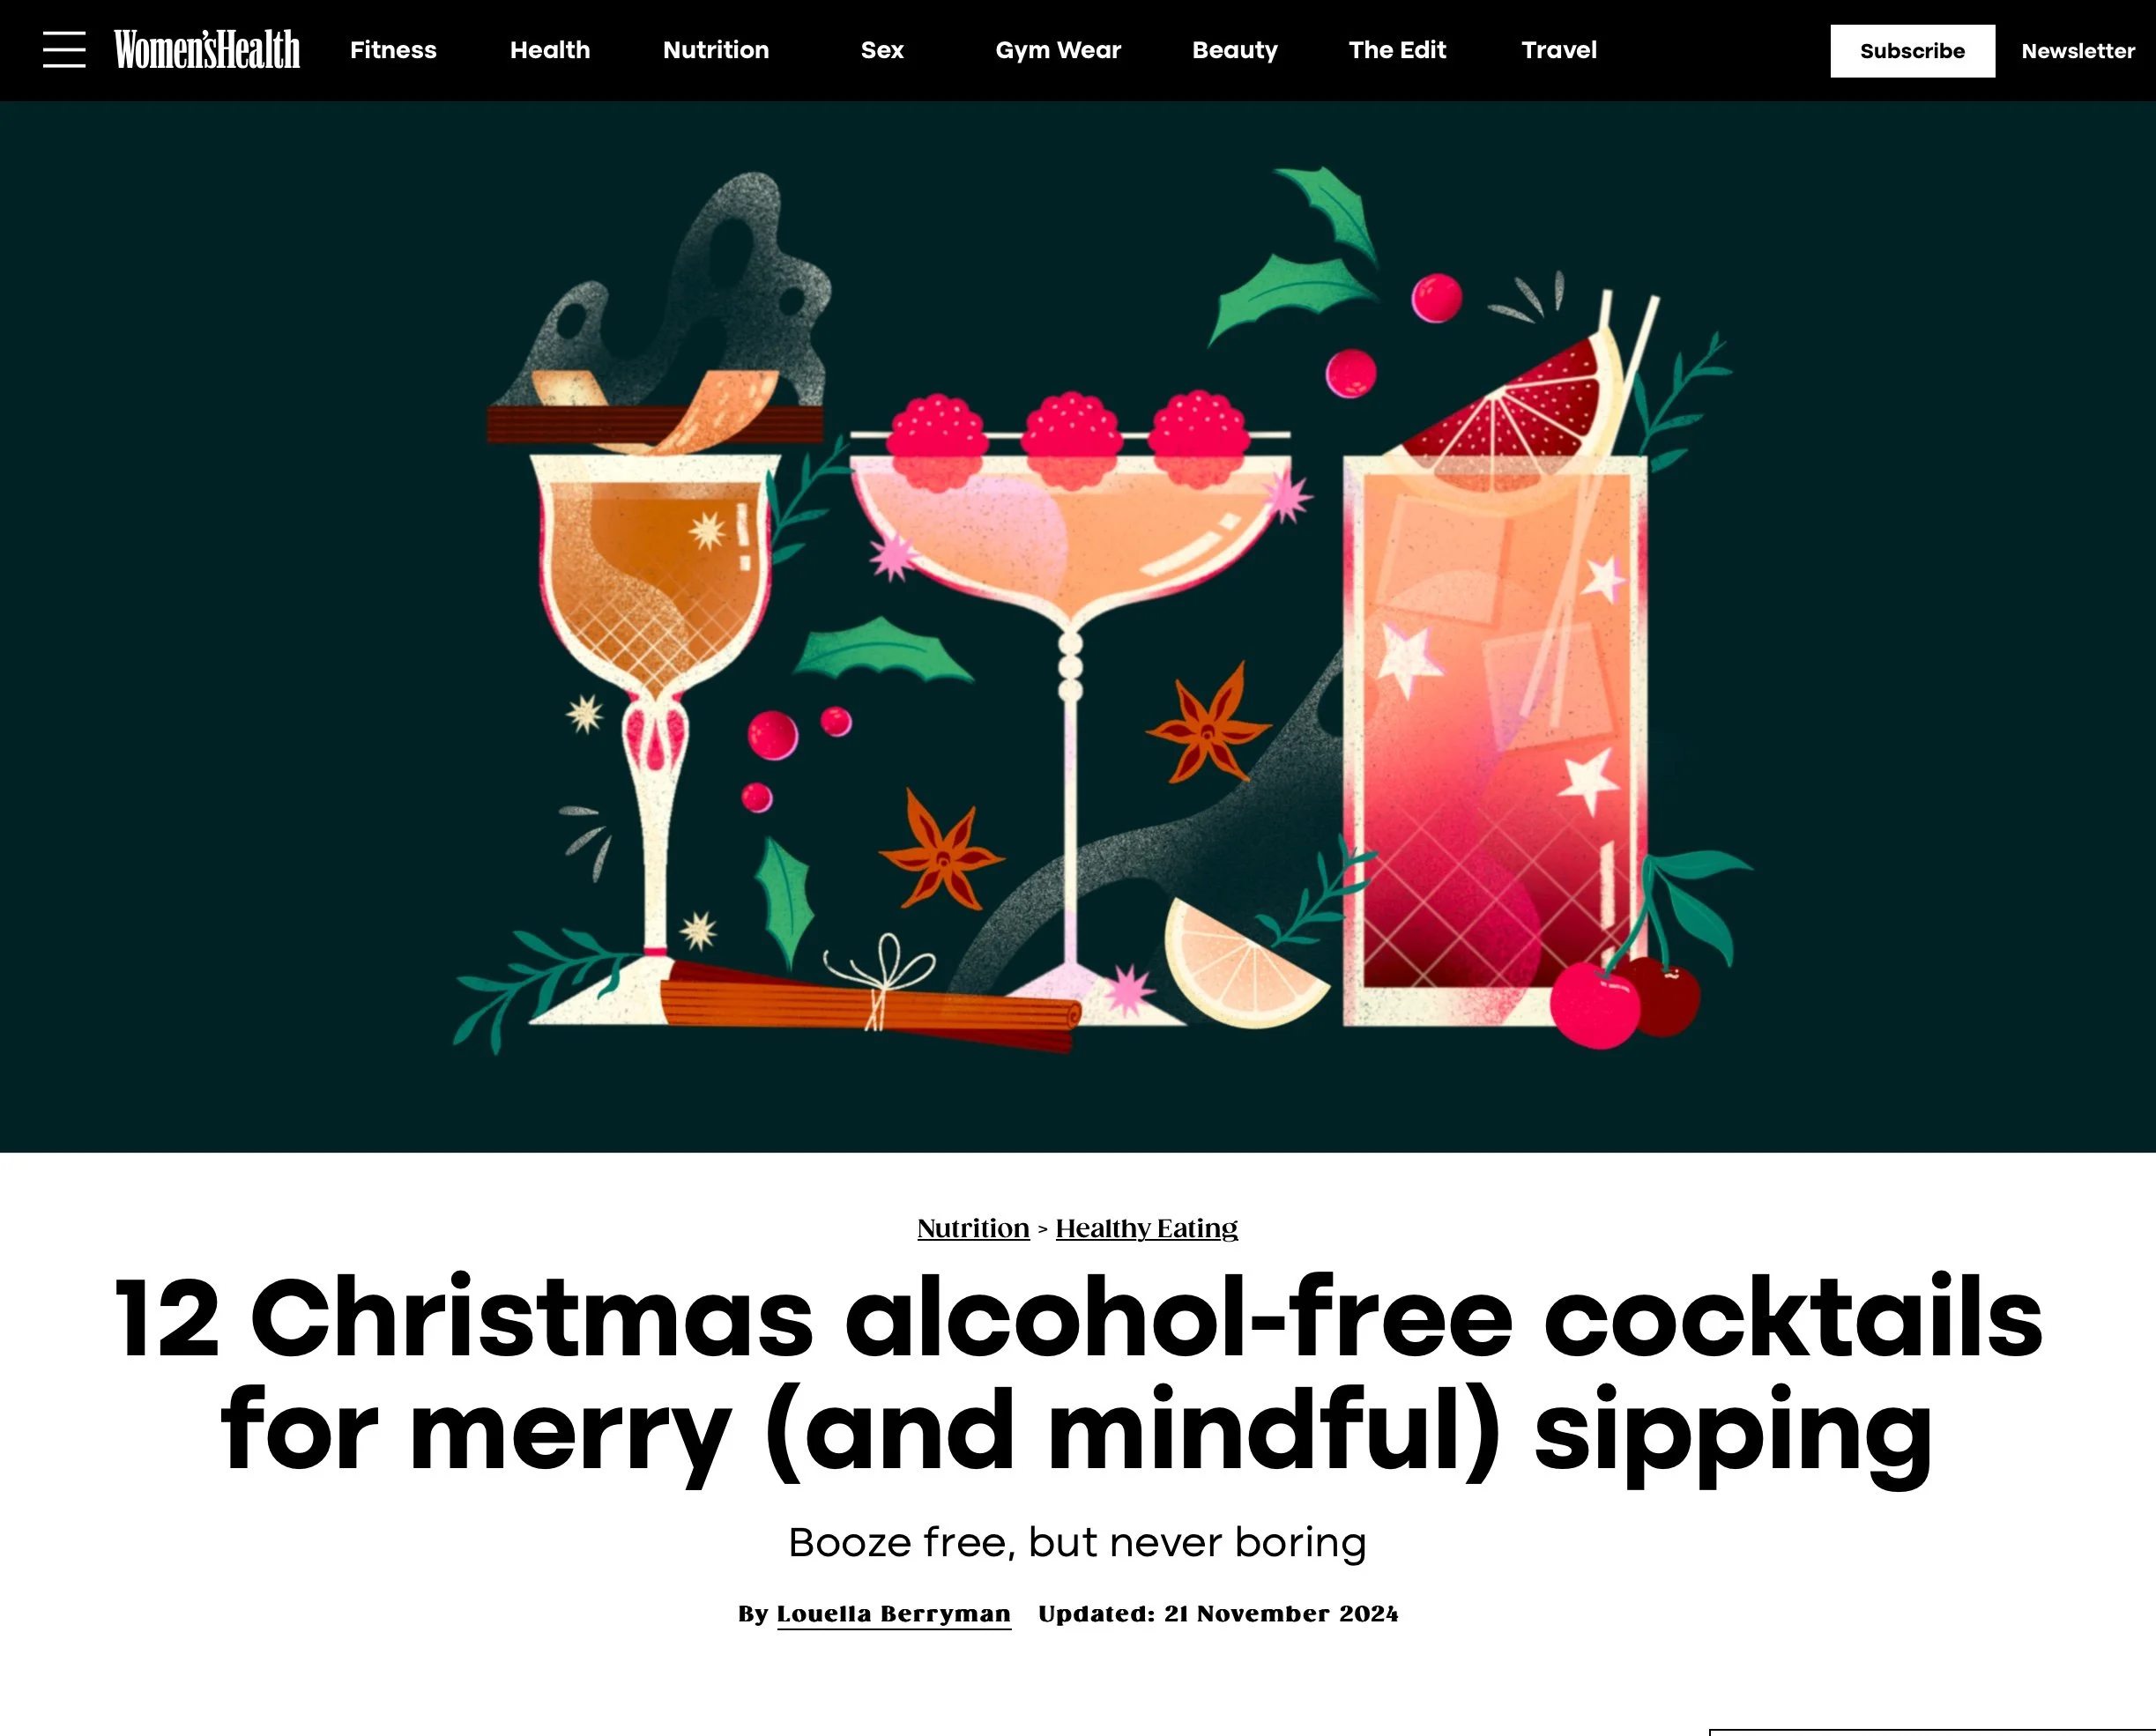Navigate to Gym Wear

[x=1058, y=50]
